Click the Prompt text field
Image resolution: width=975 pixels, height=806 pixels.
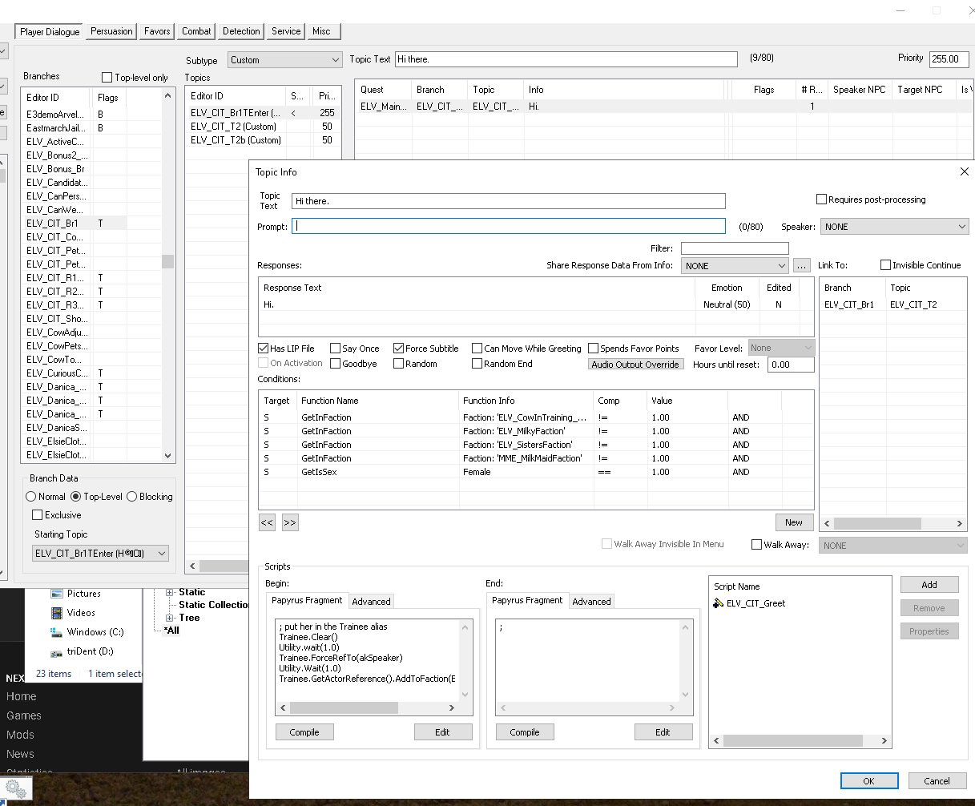tap(509, 227)
